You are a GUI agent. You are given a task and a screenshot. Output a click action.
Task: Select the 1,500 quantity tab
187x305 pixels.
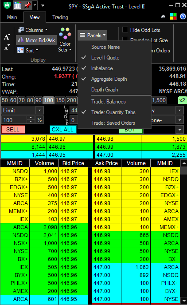[159, 100]
